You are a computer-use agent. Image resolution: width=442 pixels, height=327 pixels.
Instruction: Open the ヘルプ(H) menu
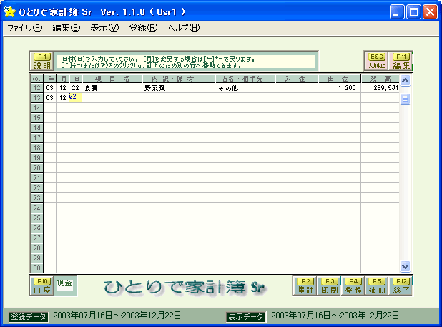pyautogui.click(x=184, y=28)
